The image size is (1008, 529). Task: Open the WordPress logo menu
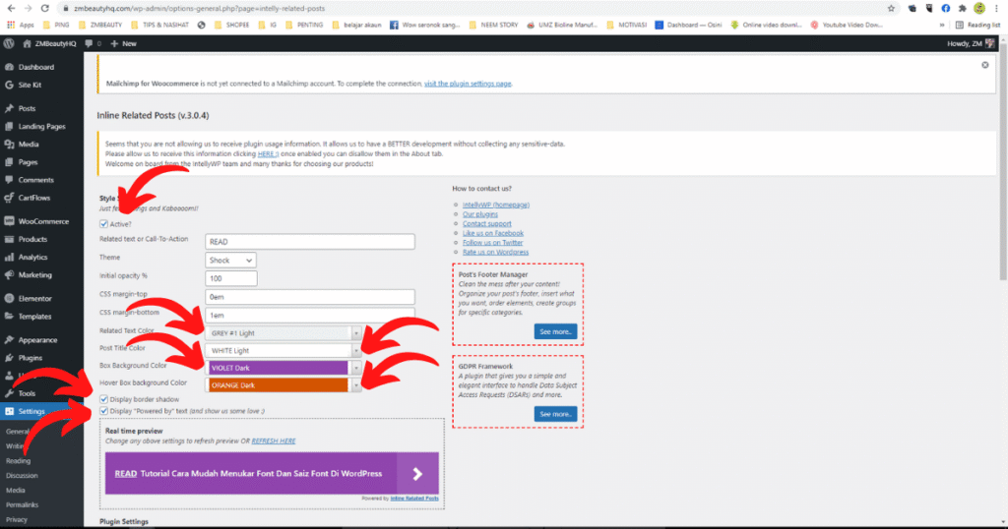click(x=9, y=43)
